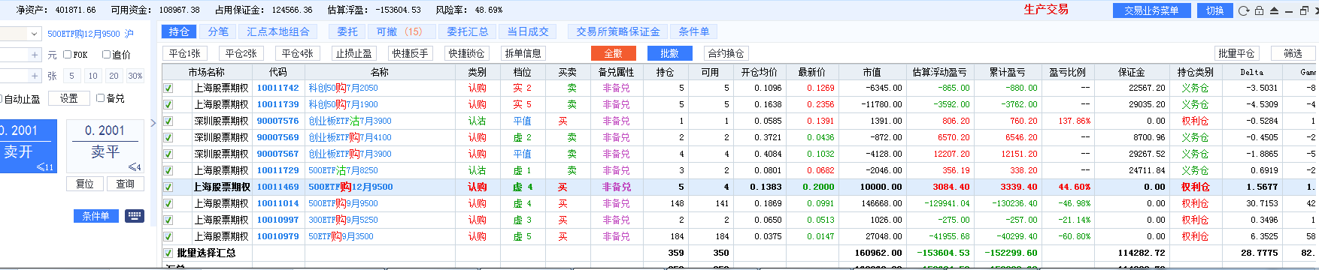Viewport: 1319px width, 270px height.
Task: Select the 30% quantity shortcut
Action: click(x=135, y=76)
